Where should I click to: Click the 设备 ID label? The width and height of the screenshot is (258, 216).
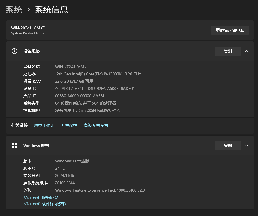tap(30, 88)
